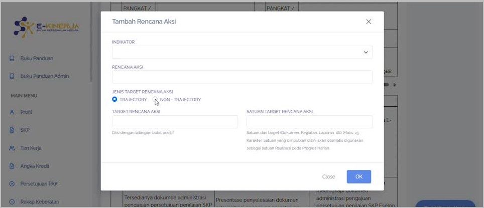Open Tim Kerja menu item

pyautogui.click(x=31, y=148)
